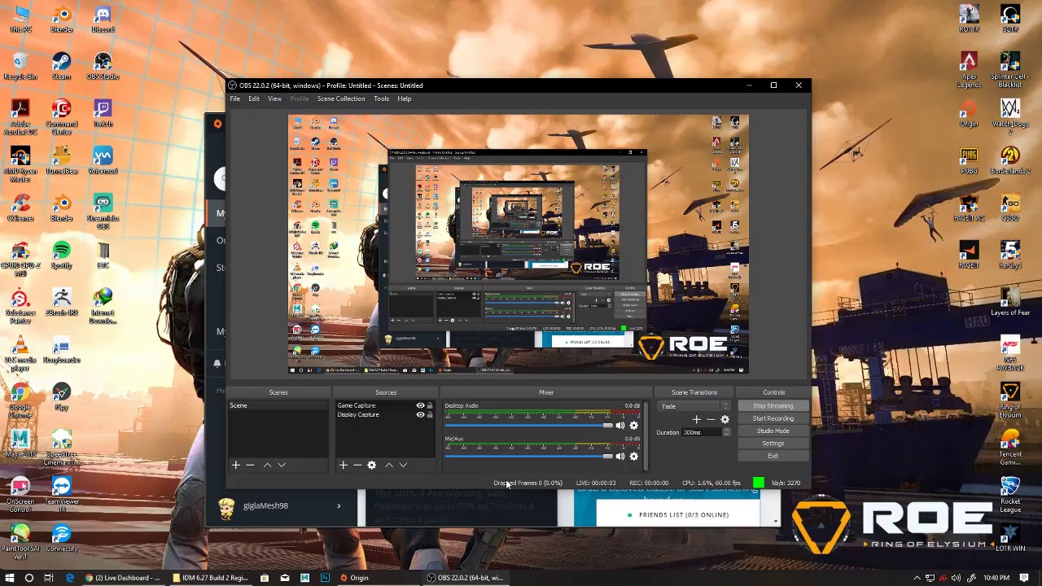The image size is (1042, 586).
Task: Hide the Display Capture source
Action: coord(420,414)
